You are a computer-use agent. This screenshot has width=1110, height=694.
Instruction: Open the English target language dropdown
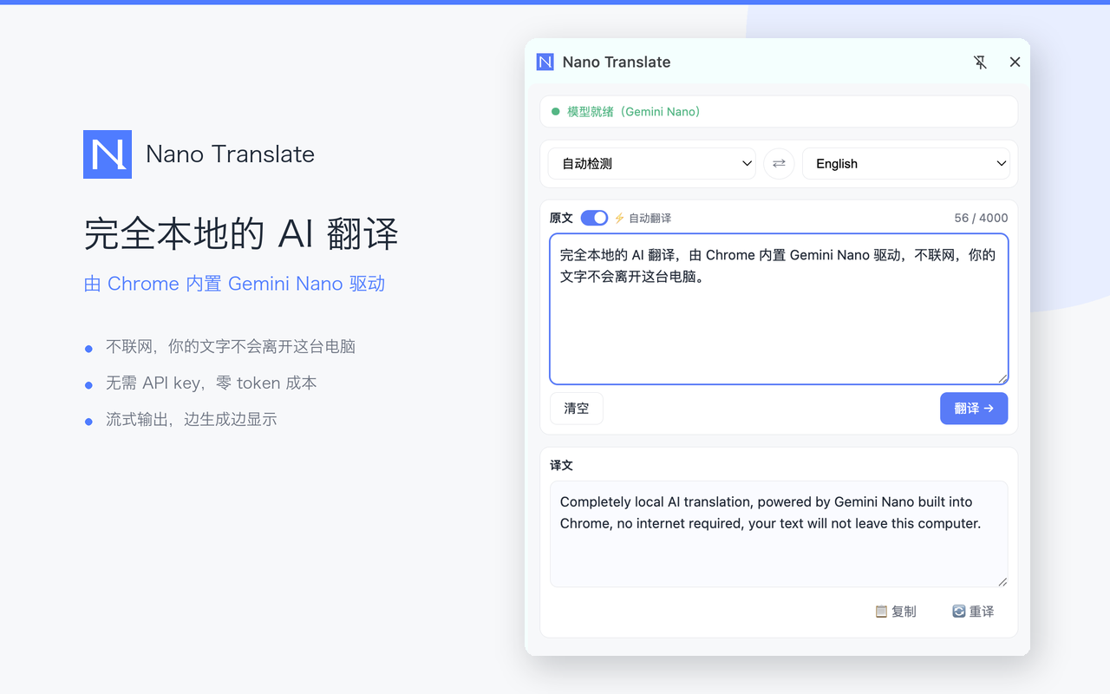[906, 163]
